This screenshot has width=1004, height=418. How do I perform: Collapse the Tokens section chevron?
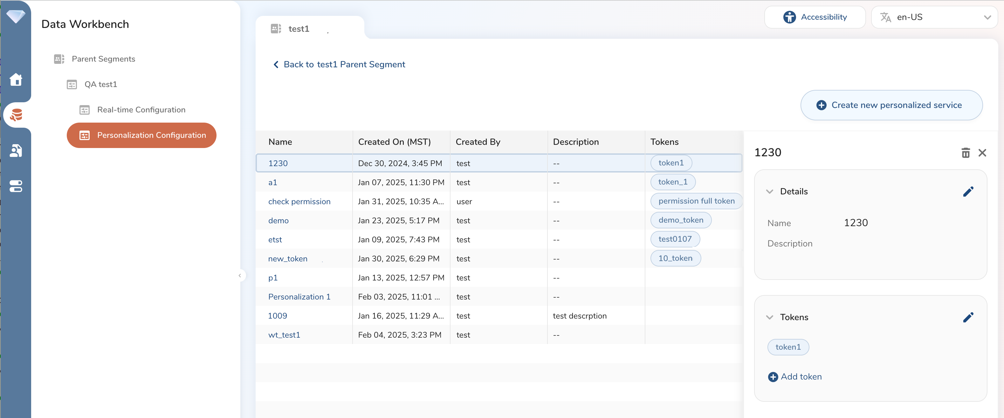point(769,317)
